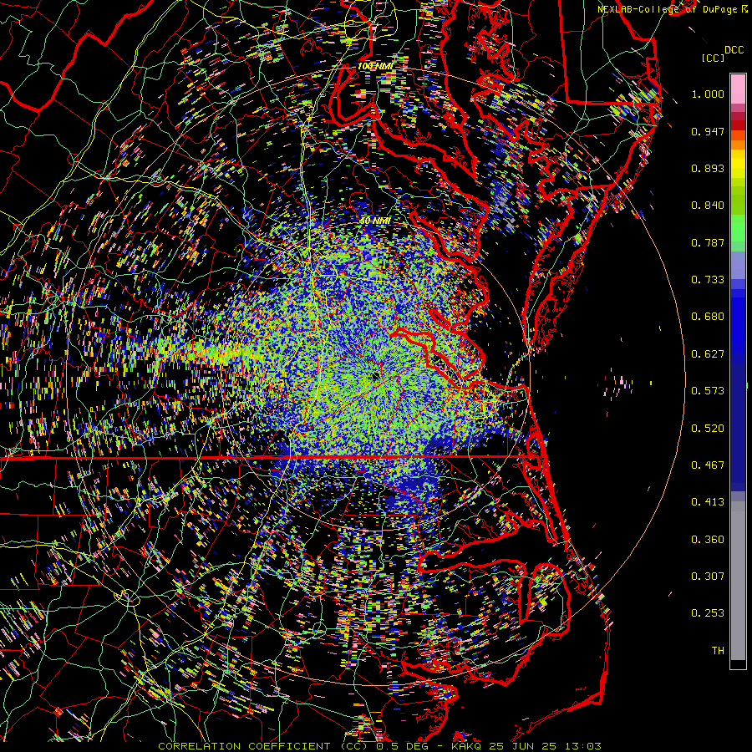Select the 0.947 legend value

pos(708,131)
